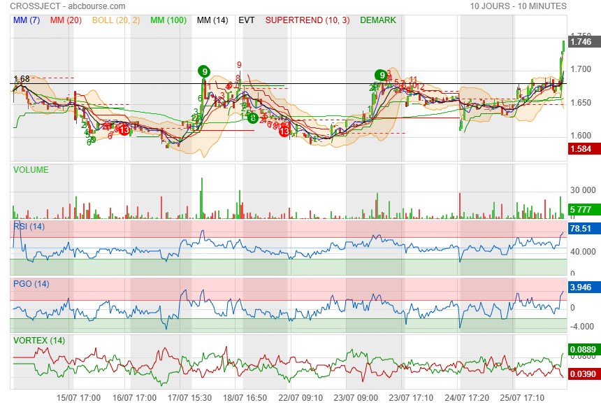This screenshot has height=405, width=601.
Task: Click the MM (100) legend label
Action: click(168, 20)
